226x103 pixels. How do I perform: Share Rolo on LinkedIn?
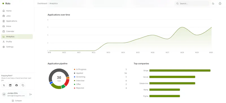(x=10, y=85)
